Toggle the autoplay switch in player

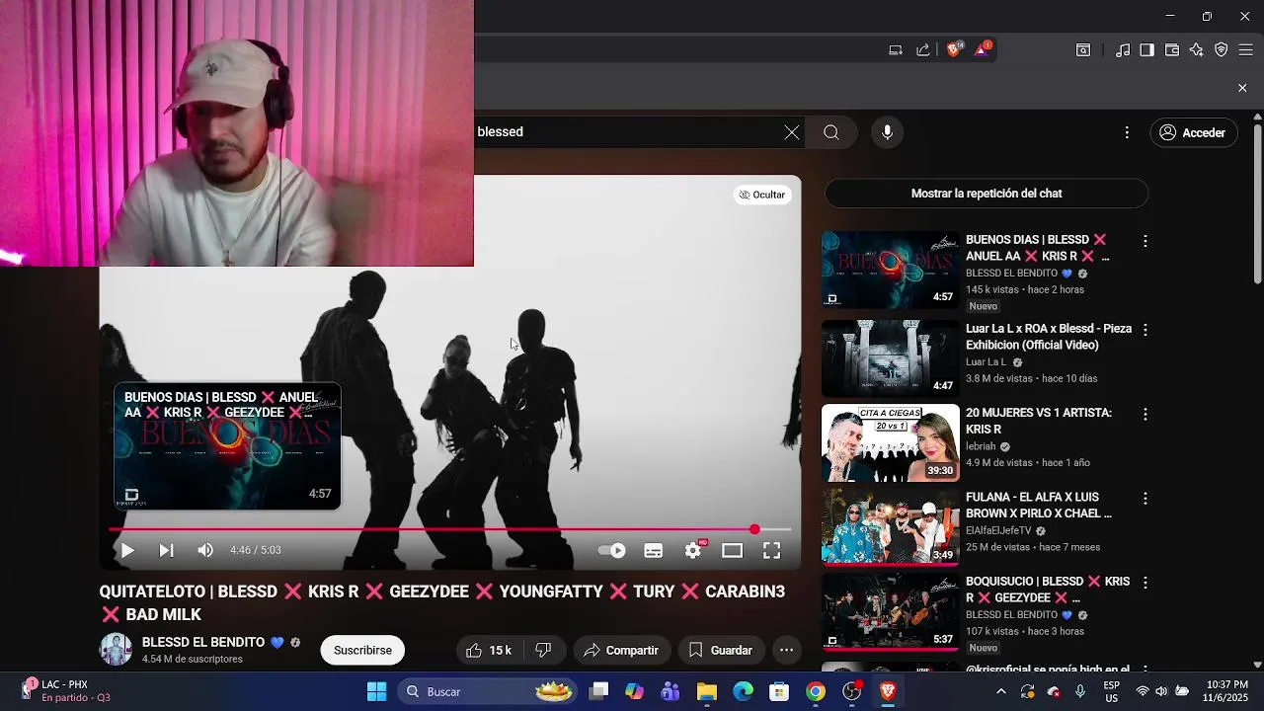tap(613, 551)
